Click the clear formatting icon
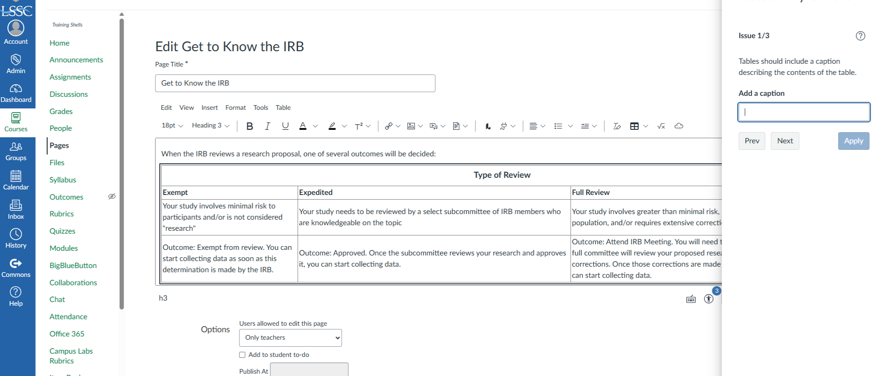This screenshot has height=376, width=877. [x=617, y=126]
